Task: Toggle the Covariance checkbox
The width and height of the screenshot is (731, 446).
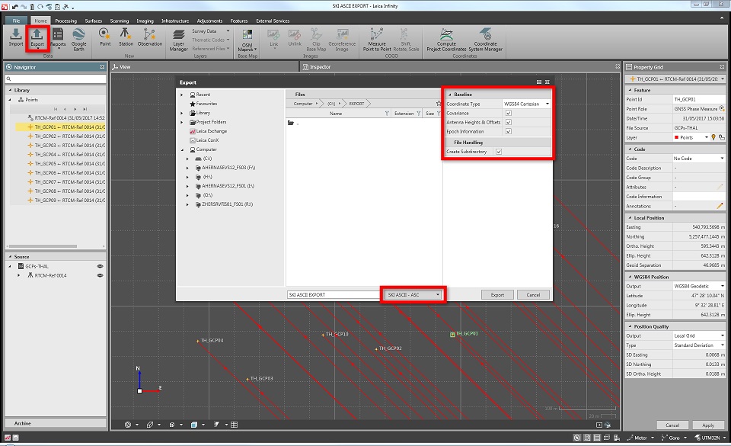Action: [x=509, y=113]
